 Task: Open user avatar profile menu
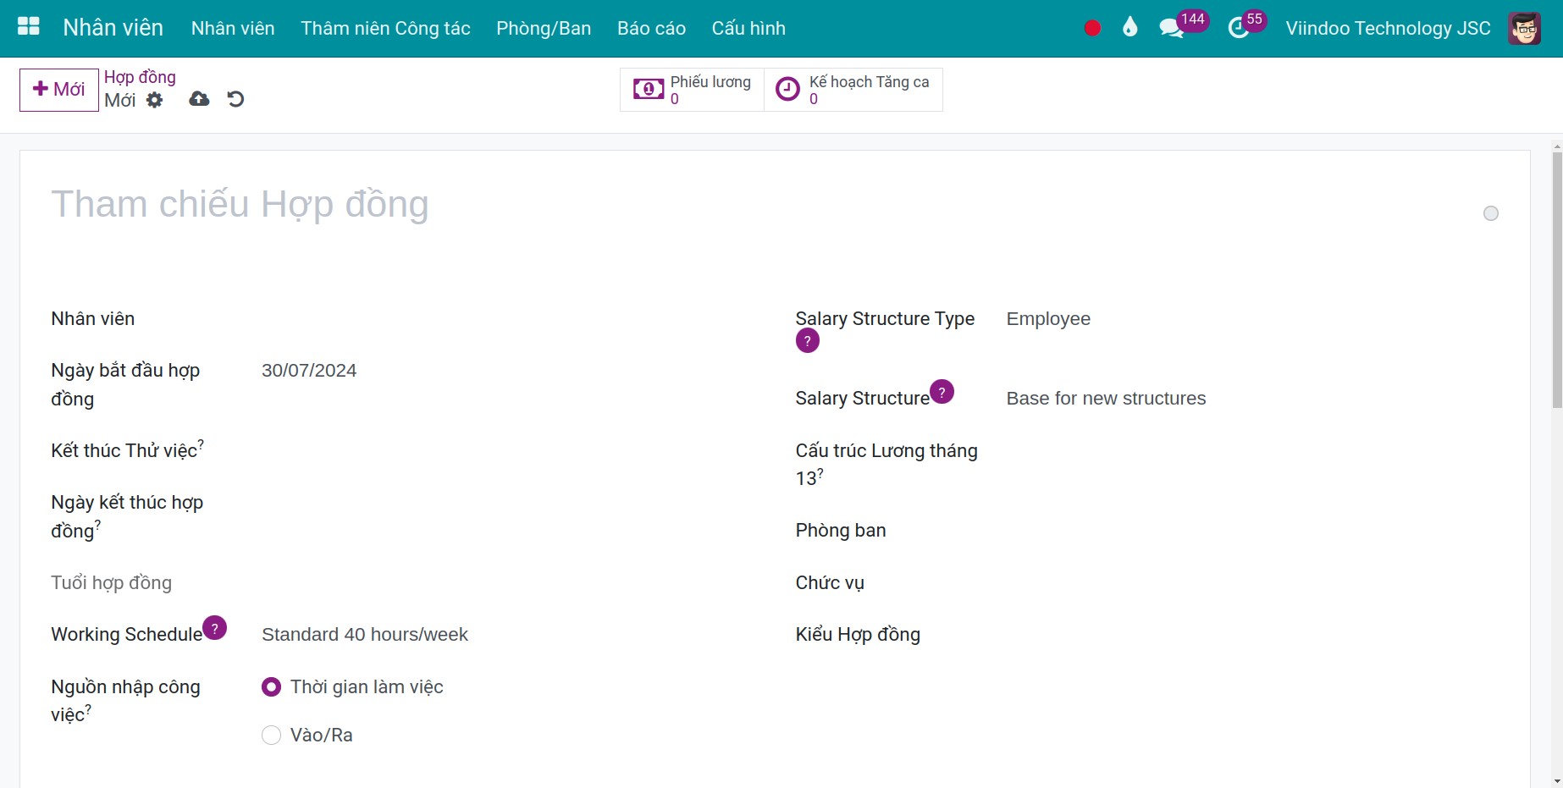point(1524,28)
